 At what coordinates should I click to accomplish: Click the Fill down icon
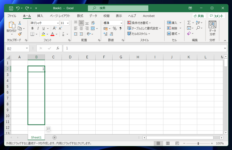pos(189,28)
